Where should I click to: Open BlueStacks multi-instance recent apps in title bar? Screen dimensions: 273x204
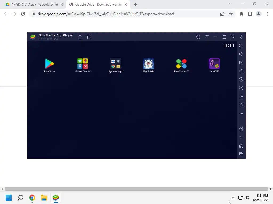pos(89,37)
